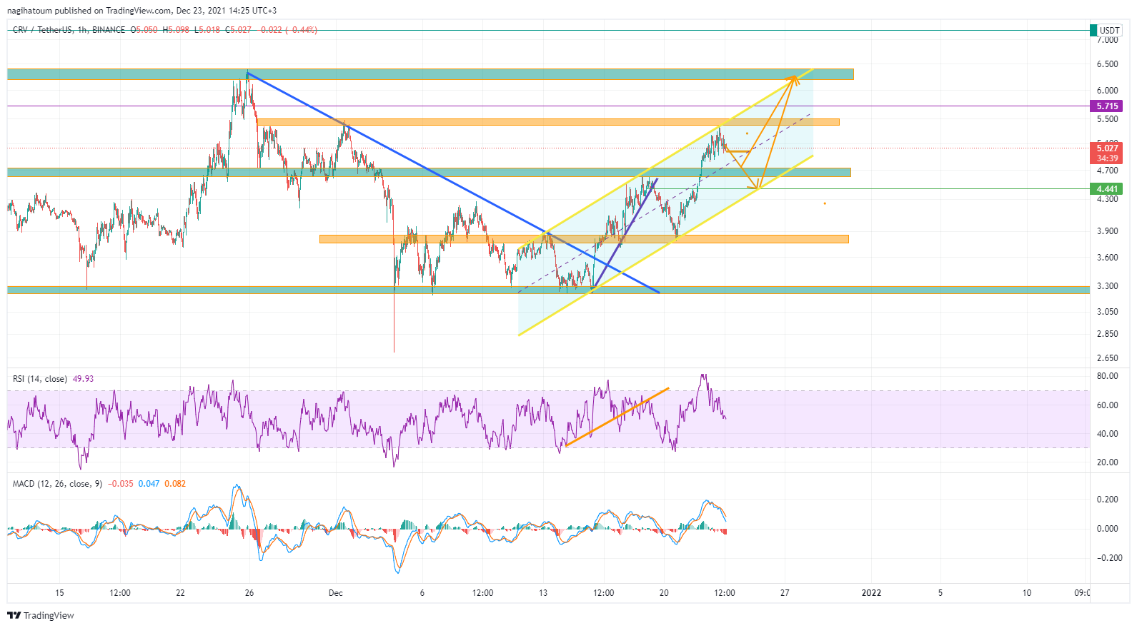1137x628 pixels.
Task: Click the published on TradingView.com header text
Action: pos(113,11)
